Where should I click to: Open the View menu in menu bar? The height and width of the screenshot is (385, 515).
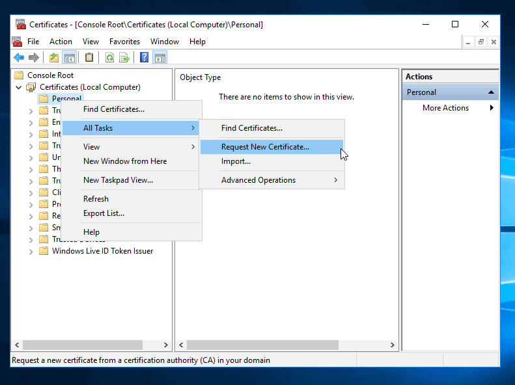coord(90,42)
